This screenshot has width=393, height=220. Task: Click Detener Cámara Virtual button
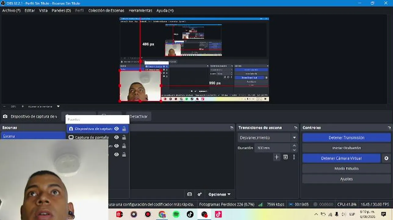click(x=341, y=158)
